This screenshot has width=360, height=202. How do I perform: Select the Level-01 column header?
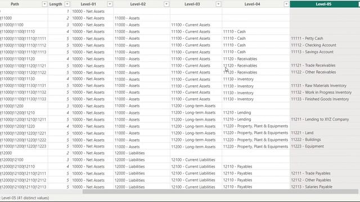click(88, 4)
